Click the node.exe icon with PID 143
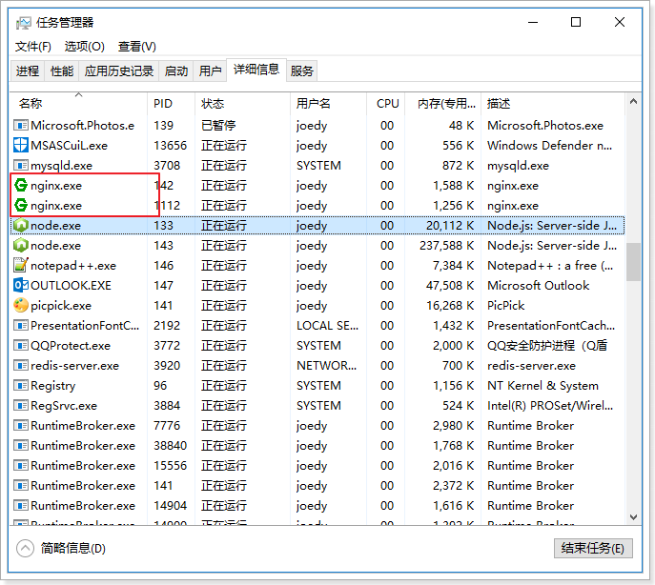Image resolution: width=655 pixels, height=585 pixels. tap(20, 246)
